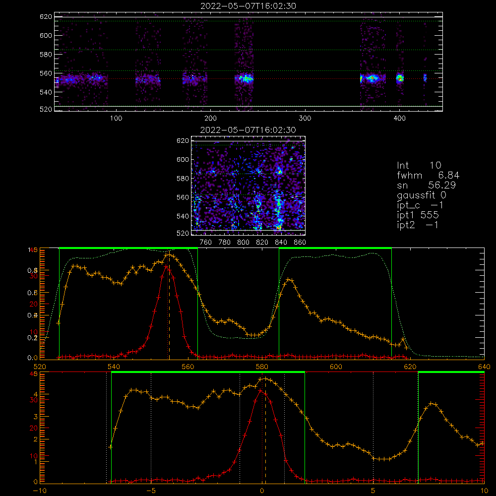Click the brightest emission blob near x=400 in top spectrogram
The width and height of the screenshot is (496, 496).
400,78
